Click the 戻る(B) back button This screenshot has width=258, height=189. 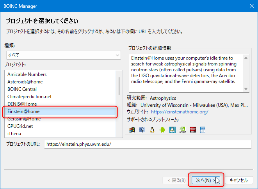[x=177, y=180]
